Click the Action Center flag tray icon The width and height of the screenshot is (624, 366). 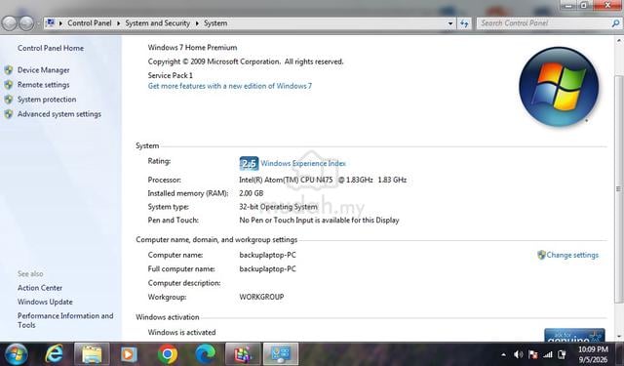click(533, 354)
